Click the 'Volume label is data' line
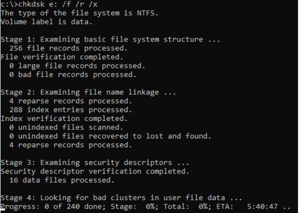 46,21
